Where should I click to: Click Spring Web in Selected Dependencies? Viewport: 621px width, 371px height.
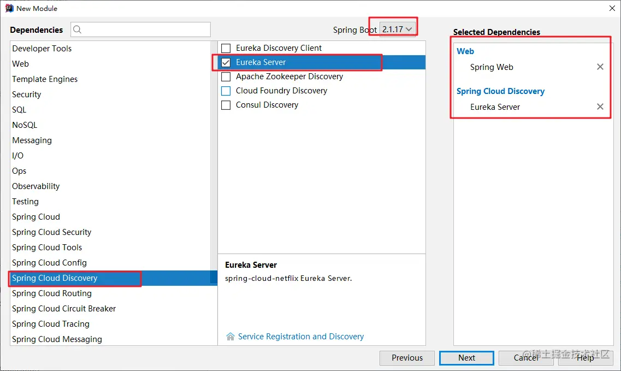pos(492,67)
